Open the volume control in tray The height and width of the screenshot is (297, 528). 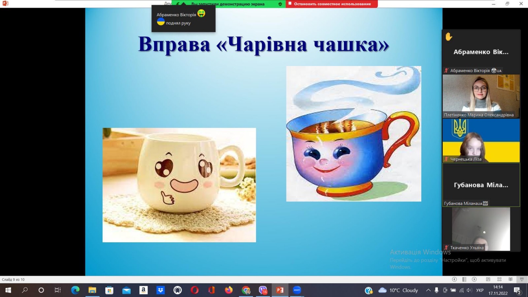pyautogui.click(x=469, y=290)
